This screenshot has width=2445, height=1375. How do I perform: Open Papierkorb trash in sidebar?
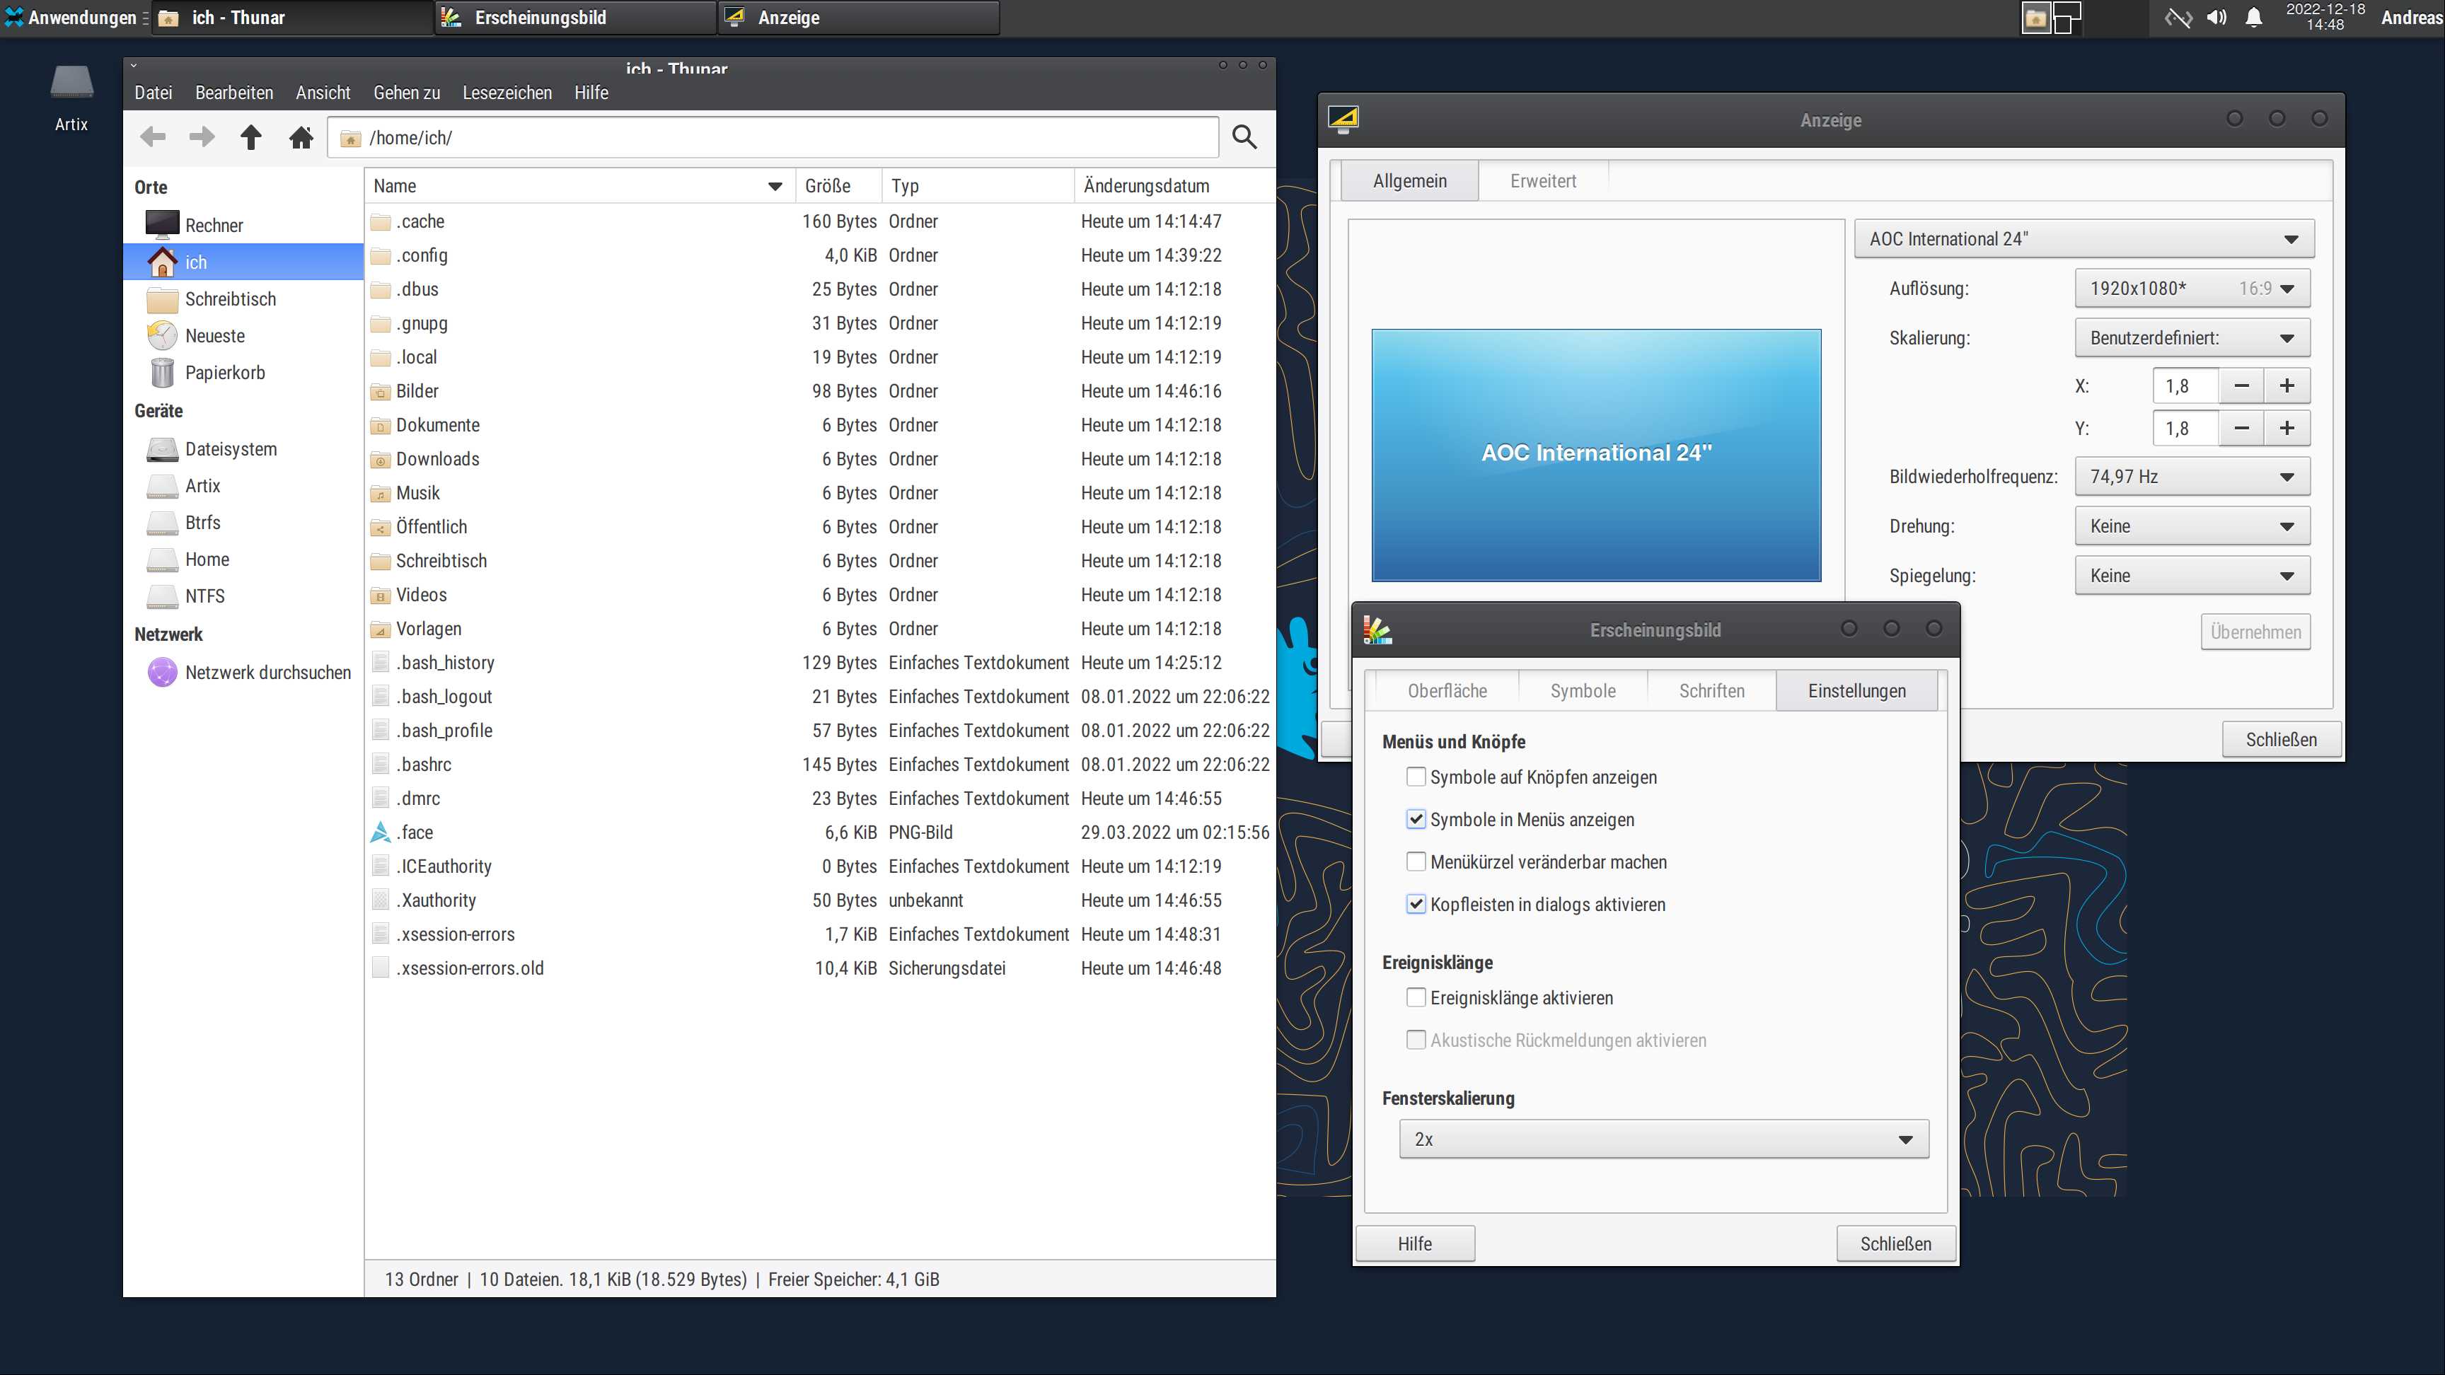(x=224, y=373)
